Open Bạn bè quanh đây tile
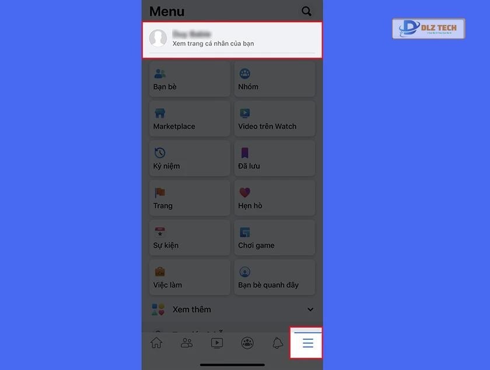 275,278
